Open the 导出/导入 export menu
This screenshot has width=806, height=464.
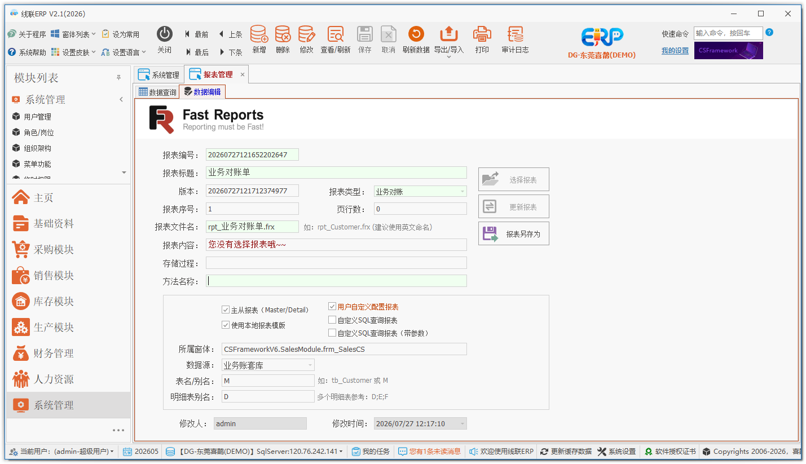click(448, 42)
